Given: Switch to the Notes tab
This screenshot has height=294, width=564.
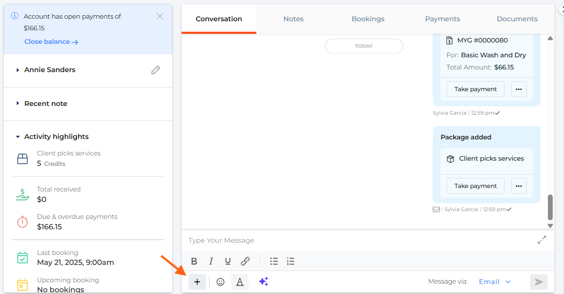Looking at the screenshot, I should [x=293, y=19].
